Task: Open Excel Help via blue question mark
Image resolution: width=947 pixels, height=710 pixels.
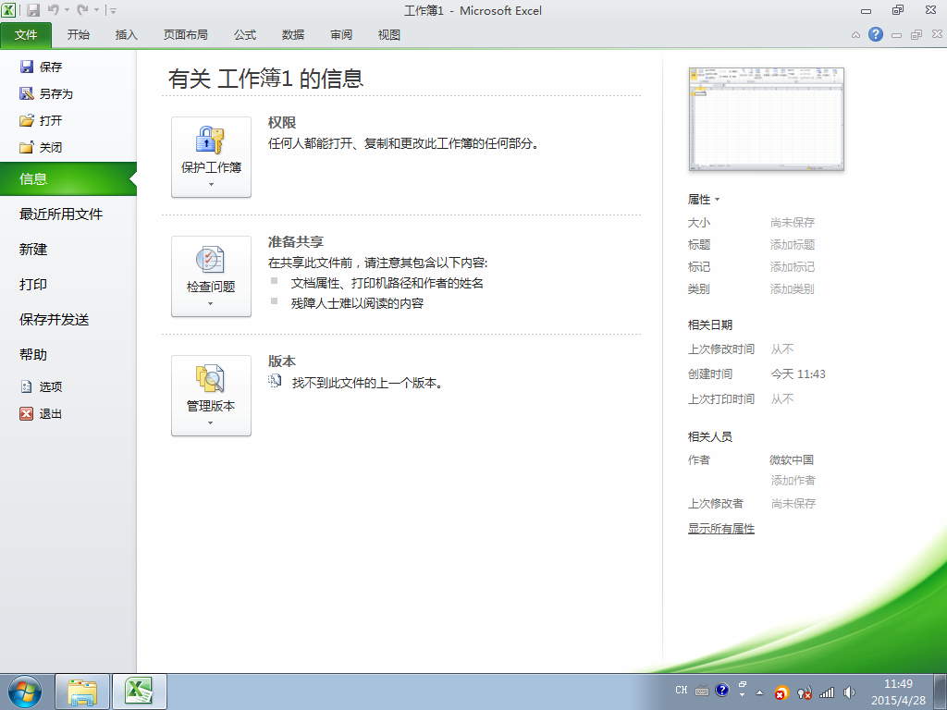Action: click(875, 34)
